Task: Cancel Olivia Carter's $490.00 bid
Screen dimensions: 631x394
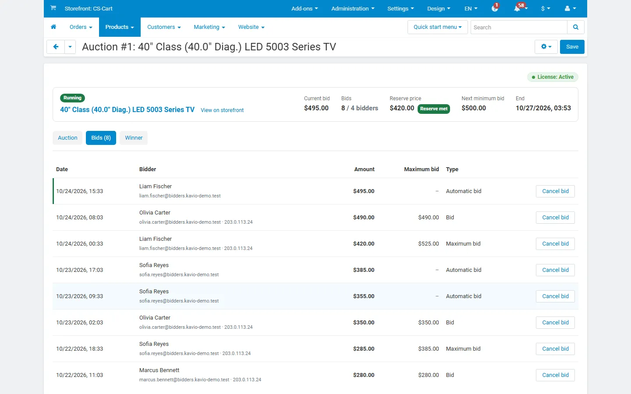Action: (555, 218)
